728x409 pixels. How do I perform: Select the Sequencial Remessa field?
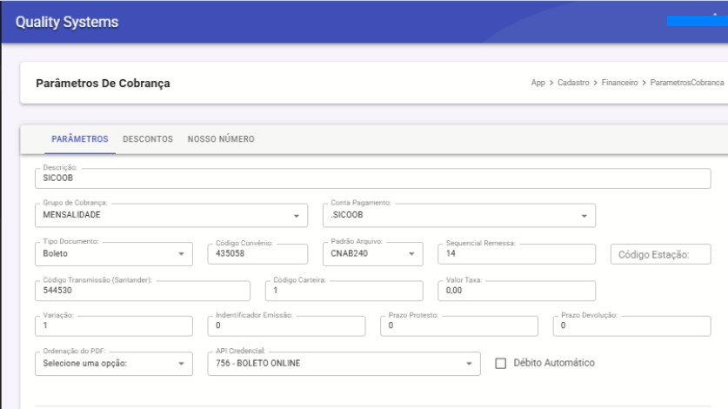517,253
